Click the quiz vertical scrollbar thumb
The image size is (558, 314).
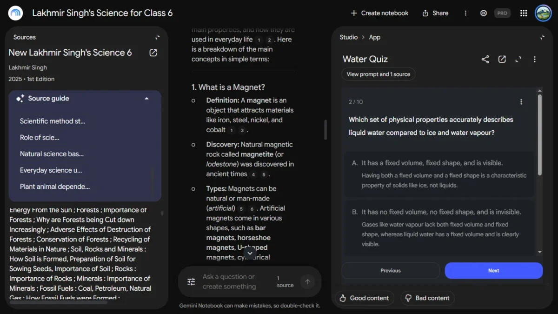pos(540,135)
